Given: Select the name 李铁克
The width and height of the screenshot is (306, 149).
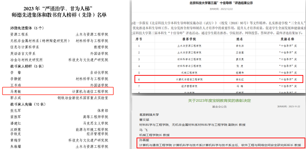Looking at the screenshot, I should click(16, 134).
